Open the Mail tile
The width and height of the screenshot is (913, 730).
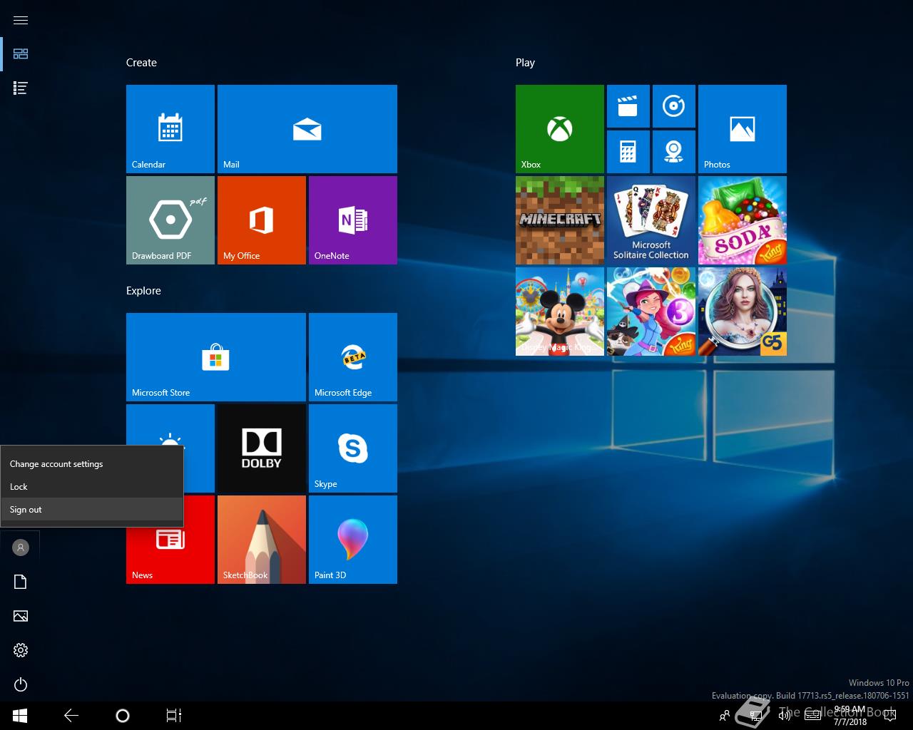[307, 129]
